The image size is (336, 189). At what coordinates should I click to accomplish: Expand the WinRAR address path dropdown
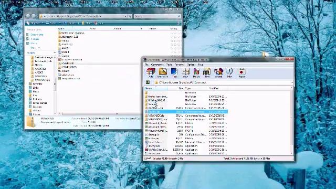click(x=292, y=82)
